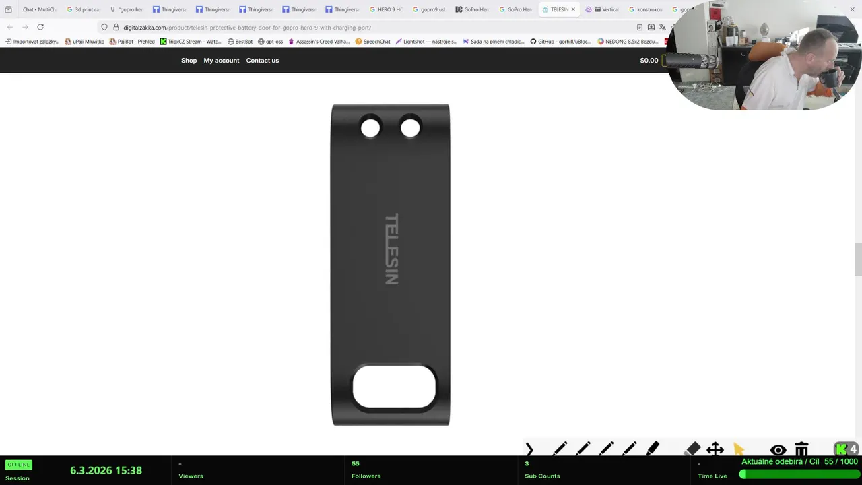Viewport: 862px width, 485px height.
Task: Toggle the eye visibility icon in the drawing toolbar
Action: click(x=778, y=450)
